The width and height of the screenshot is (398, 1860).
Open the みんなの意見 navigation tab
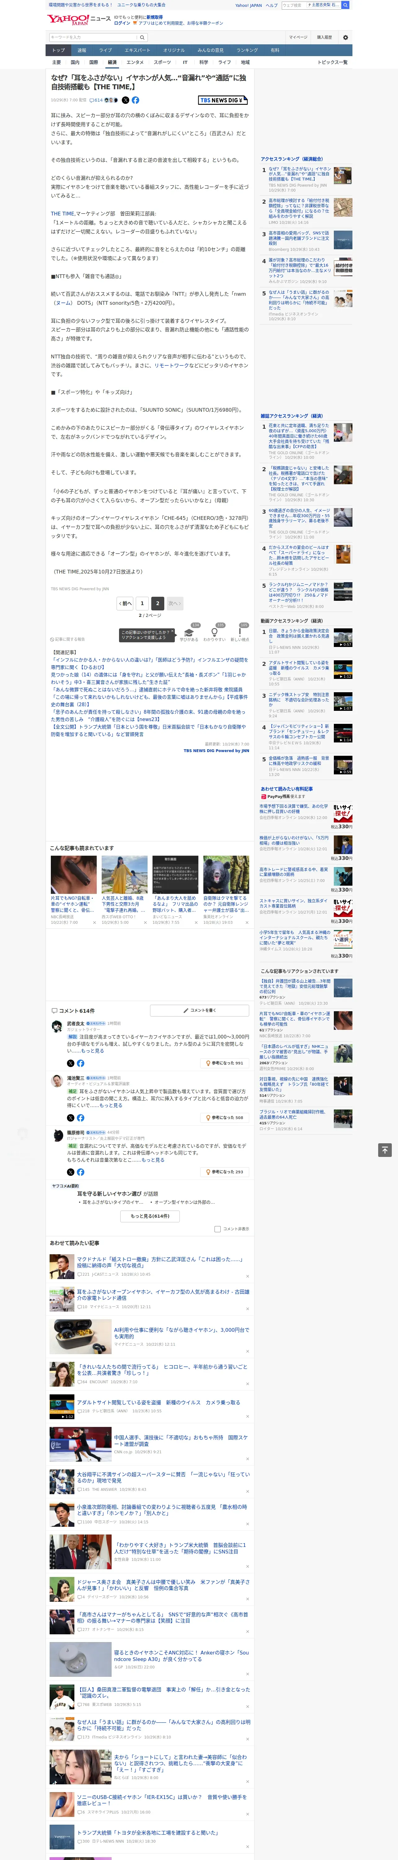(211, 51)
